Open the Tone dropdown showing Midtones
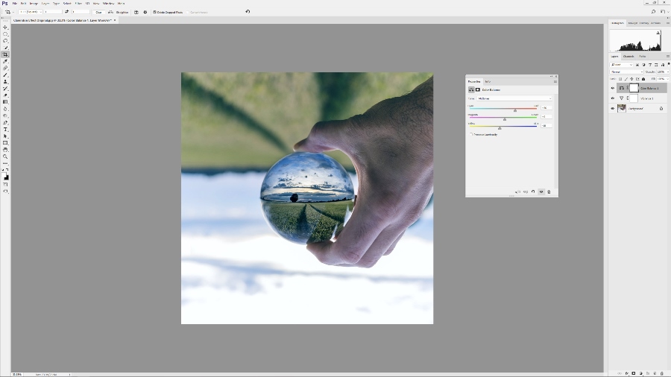Image resolution: width=671 pixels, height=377 pixels. (x=514, y=98)
